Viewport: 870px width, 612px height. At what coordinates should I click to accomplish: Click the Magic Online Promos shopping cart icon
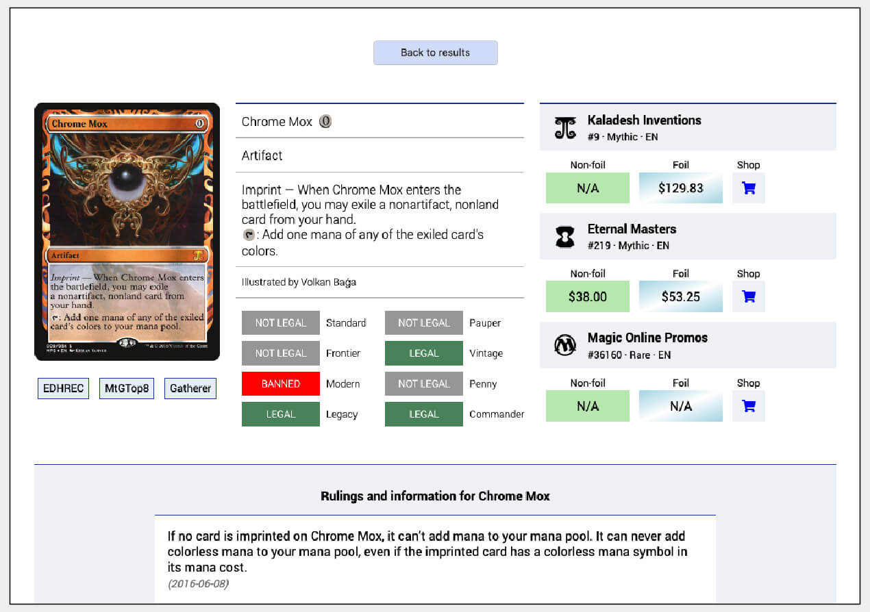click(748, 405)
